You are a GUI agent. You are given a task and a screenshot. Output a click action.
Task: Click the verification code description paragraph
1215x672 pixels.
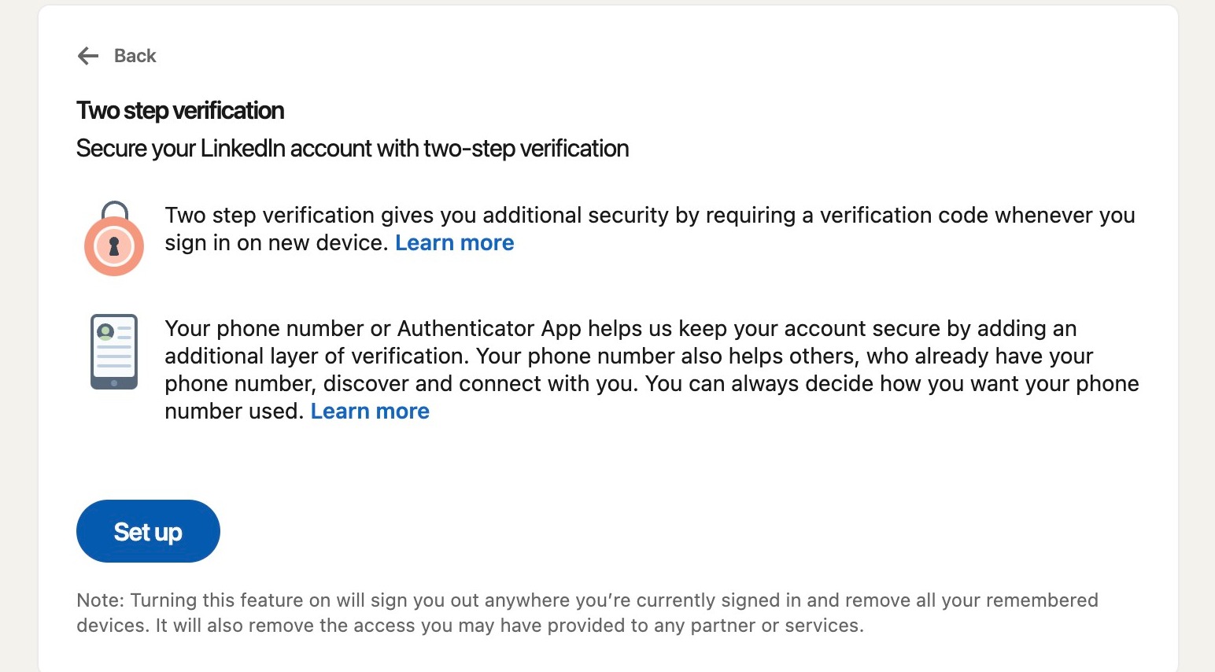pos(649,216)
